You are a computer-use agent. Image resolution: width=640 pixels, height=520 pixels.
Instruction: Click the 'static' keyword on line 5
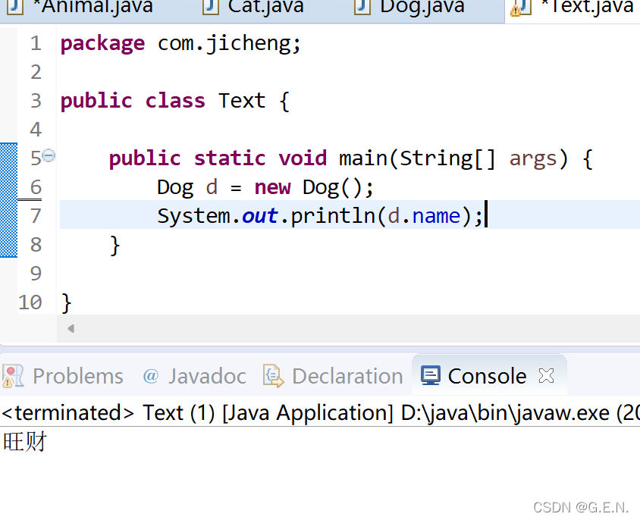pos(230,158)
